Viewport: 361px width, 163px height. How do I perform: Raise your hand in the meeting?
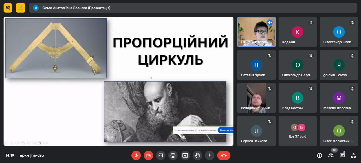click(x=197, y=155)
